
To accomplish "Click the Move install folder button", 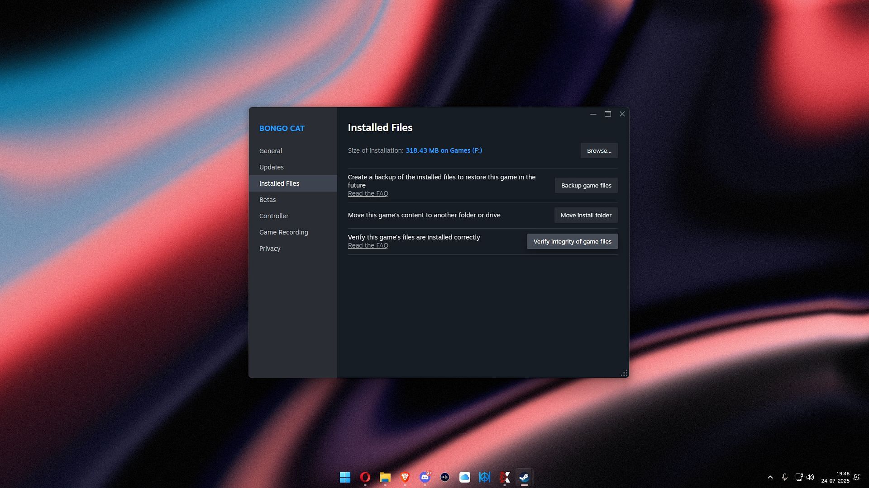I will coord(586,215).
